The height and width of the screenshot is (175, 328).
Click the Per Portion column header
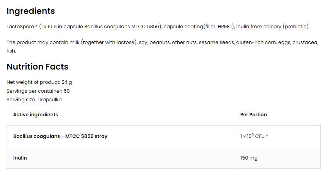coord(253,115)
